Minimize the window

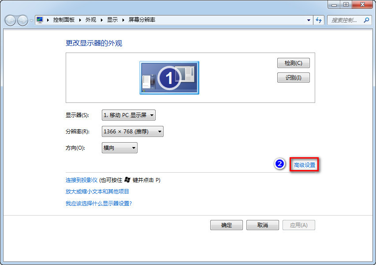click(x=334, y=4)
